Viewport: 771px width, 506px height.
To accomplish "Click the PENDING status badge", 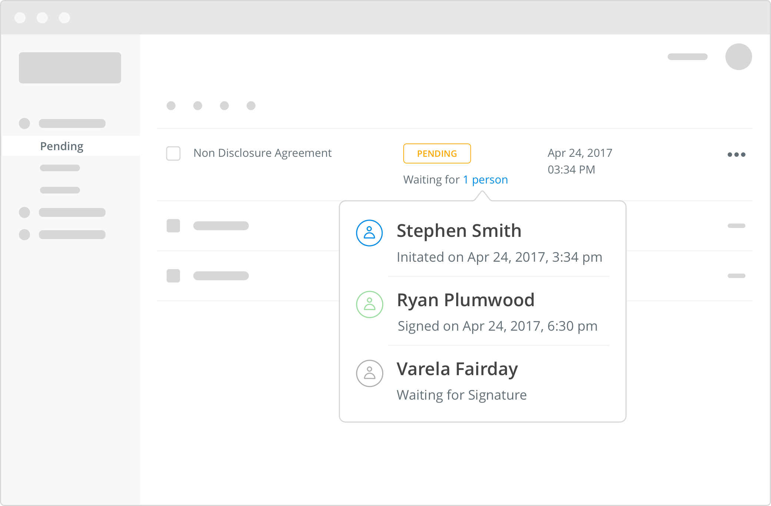I will pos(437,153).
